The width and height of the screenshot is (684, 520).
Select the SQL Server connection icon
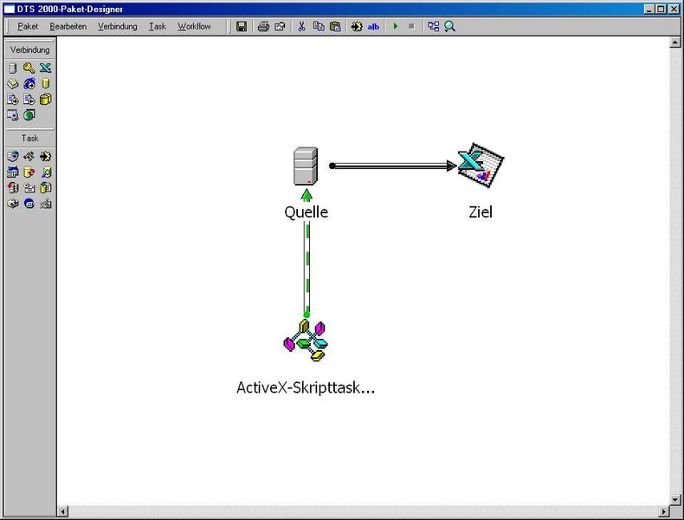coord(13,68)
